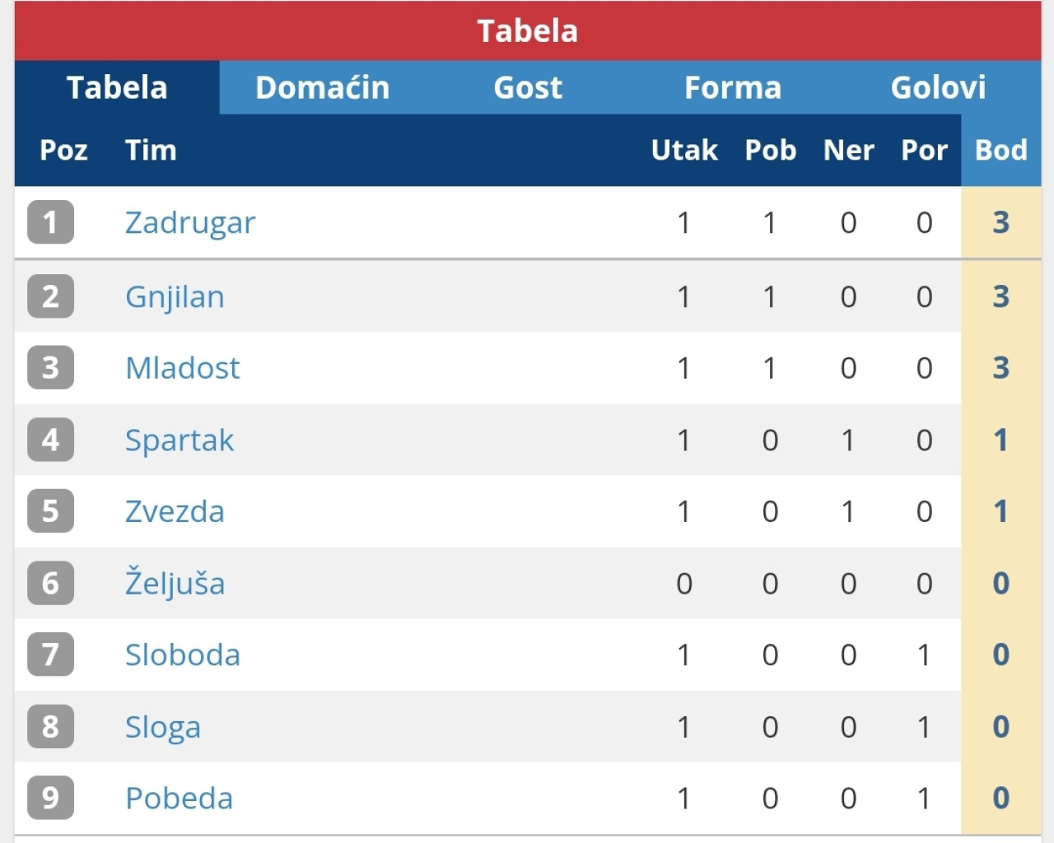Click the Željuša team name
1054x843 pixels.
click(175, 584)
